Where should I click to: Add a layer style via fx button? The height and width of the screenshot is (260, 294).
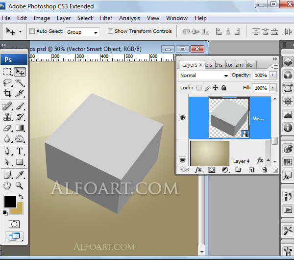[x=199, y=170]
